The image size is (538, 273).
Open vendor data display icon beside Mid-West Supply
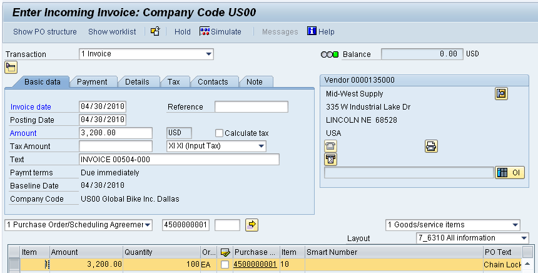tap(501, 93)
